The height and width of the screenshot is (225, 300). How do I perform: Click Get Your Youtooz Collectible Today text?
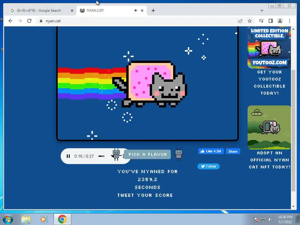point(270,83)
